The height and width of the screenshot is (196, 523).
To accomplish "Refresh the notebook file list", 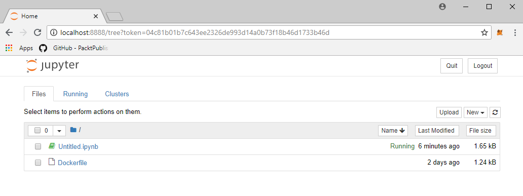I will tap(495, 112).
